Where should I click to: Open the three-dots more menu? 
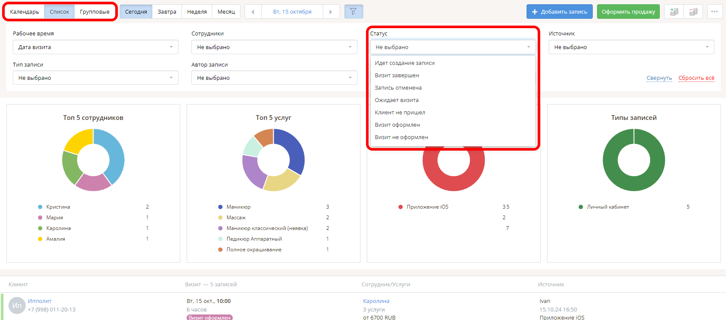714,12
